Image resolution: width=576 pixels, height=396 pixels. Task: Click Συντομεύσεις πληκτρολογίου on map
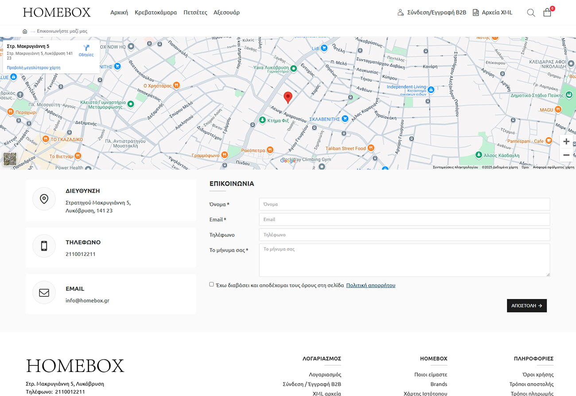(455, 167)
